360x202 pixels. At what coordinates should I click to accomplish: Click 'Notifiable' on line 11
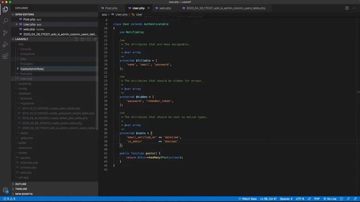pyautogui.click(x=134, y=33)
